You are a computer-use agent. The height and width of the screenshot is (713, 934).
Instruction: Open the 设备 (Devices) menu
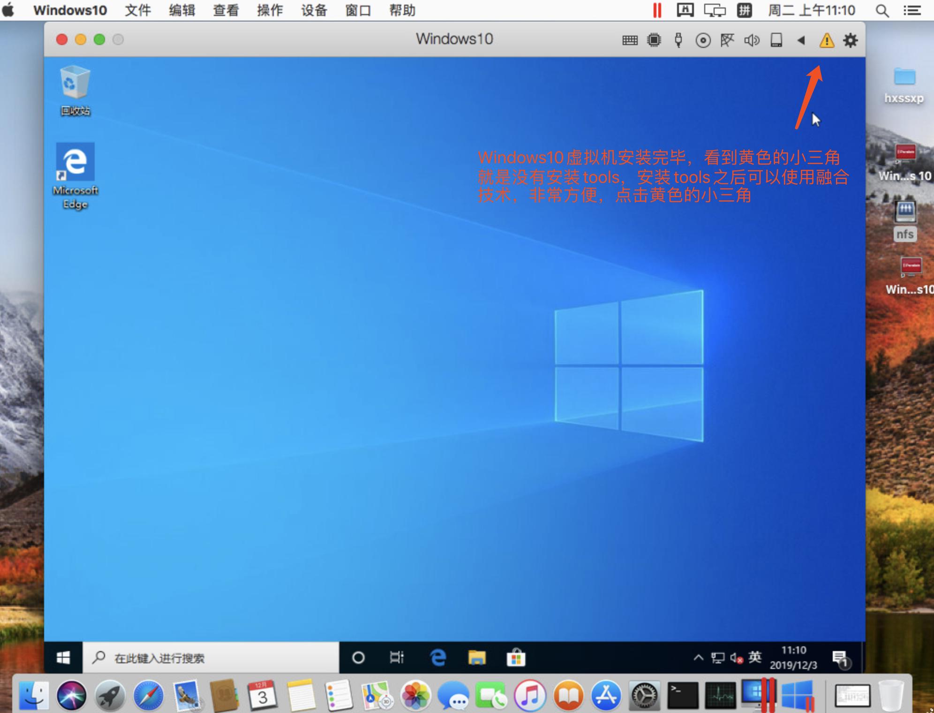[x=313, y=10]
